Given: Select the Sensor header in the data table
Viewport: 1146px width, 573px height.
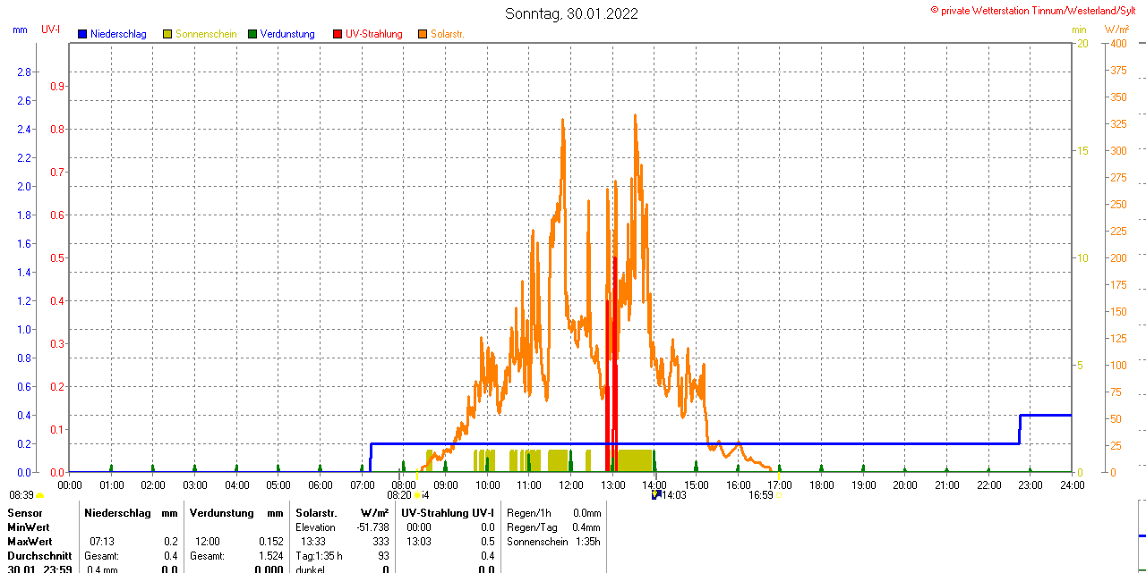Looking at the screenshot, I should coord(24,513).
